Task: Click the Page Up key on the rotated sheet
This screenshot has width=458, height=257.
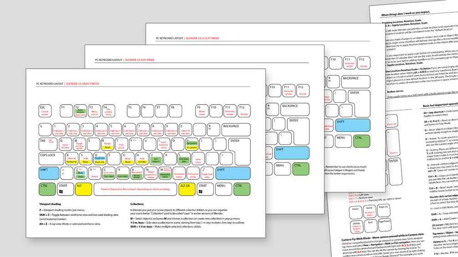Action: (383, 210)
